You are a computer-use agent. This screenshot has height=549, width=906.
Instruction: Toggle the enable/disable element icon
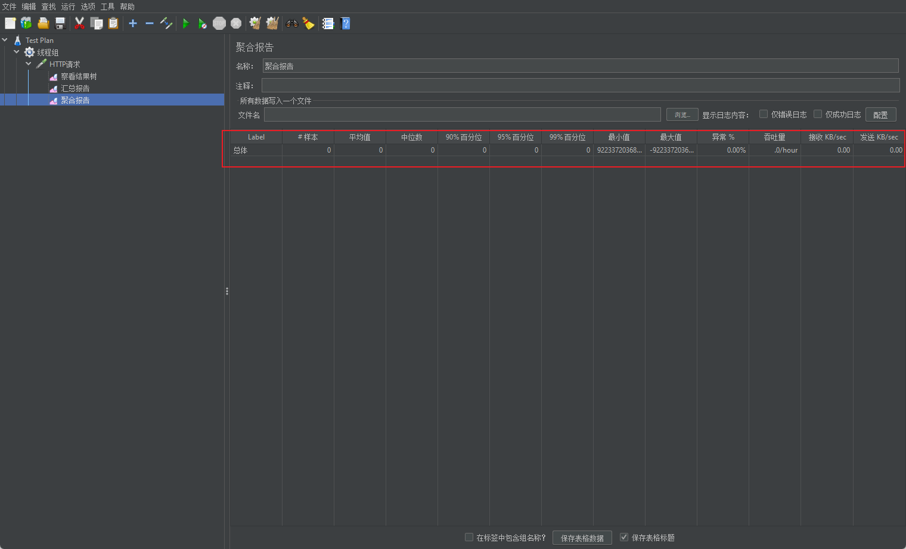(x=166, y=23)
